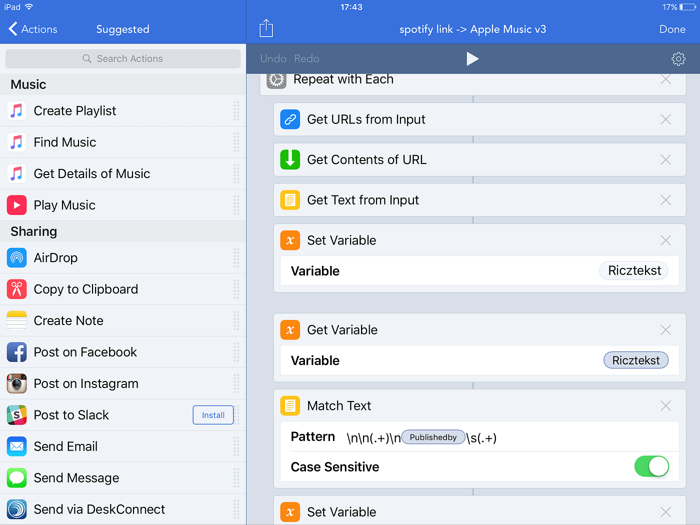Image resolution: width=700 pixels, height=525 pixels.
Task: Remove the Get Variable action
Action: point(665,329)
